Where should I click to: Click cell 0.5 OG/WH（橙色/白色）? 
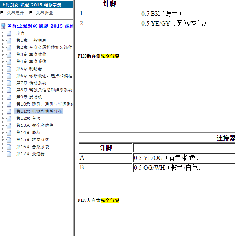tap(184, 168)
